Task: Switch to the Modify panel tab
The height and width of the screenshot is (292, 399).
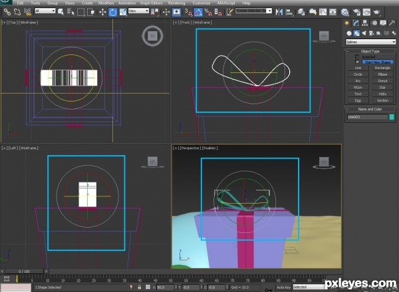Action: coord(356,23)
